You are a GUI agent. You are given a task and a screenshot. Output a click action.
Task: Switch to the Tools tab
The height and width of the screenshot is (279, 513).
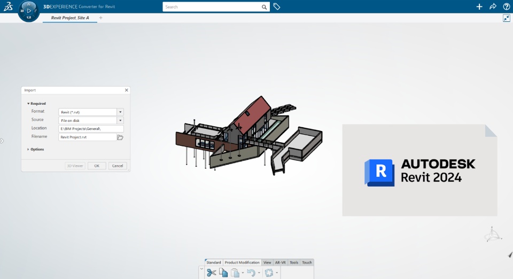click(294, 262)
